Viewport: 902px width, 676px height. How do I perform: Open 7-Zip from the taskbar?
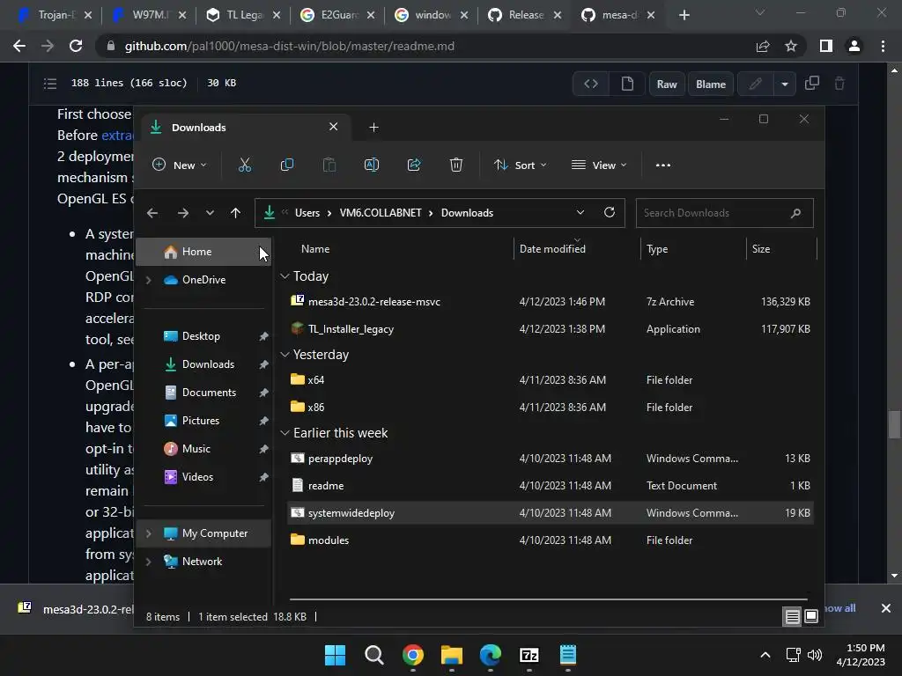point(529,655)
